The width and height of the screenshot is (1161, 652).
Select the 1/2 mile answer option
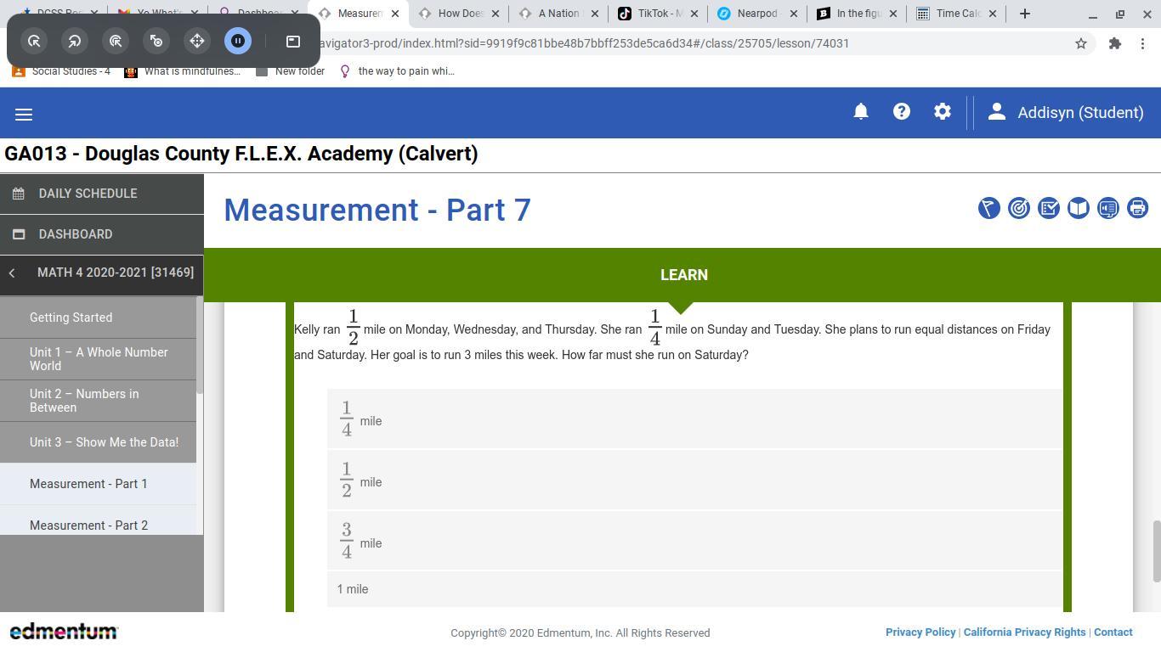pos(694,480)
